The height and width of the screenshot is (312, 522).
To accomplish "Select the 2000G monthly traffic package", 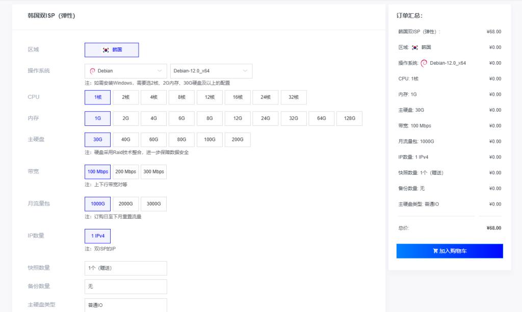I will pos(125,203).
